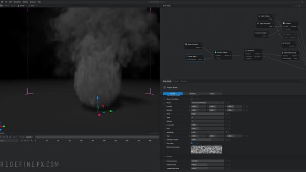
Task: Click the stop button in the timeline controls
Action: 4,137
